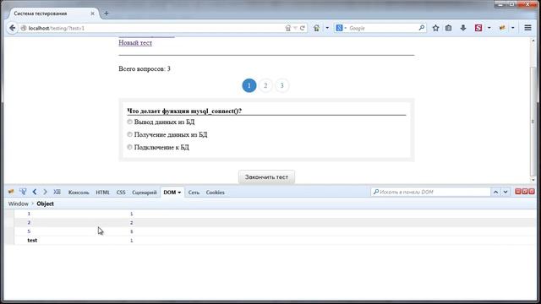Click the Закончить тест button
The image size is (541, 304).
[x=266, y=176]
